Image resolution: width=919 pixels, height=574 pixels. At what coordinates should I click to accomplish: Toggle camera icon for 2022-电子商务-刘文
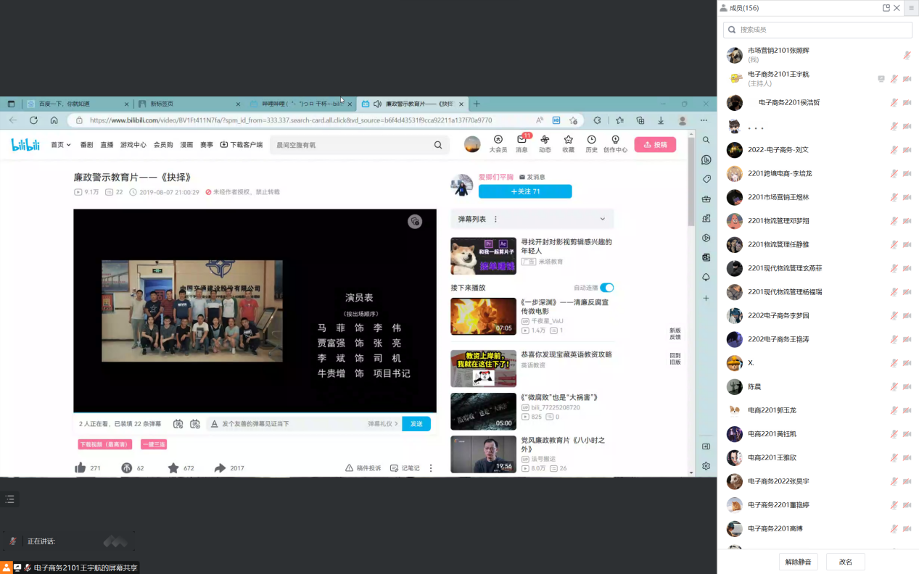(x=907, y=150)
